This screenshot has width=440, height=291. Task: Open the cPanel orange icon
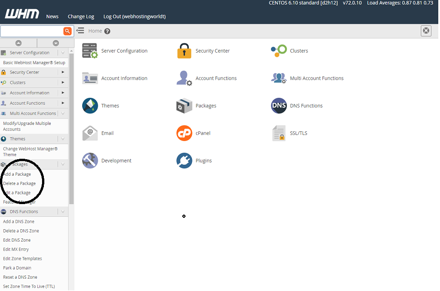(x=184, y=133)
